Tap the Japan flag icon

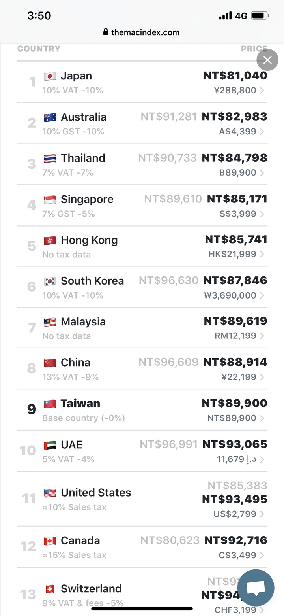[x=50, y=76]
